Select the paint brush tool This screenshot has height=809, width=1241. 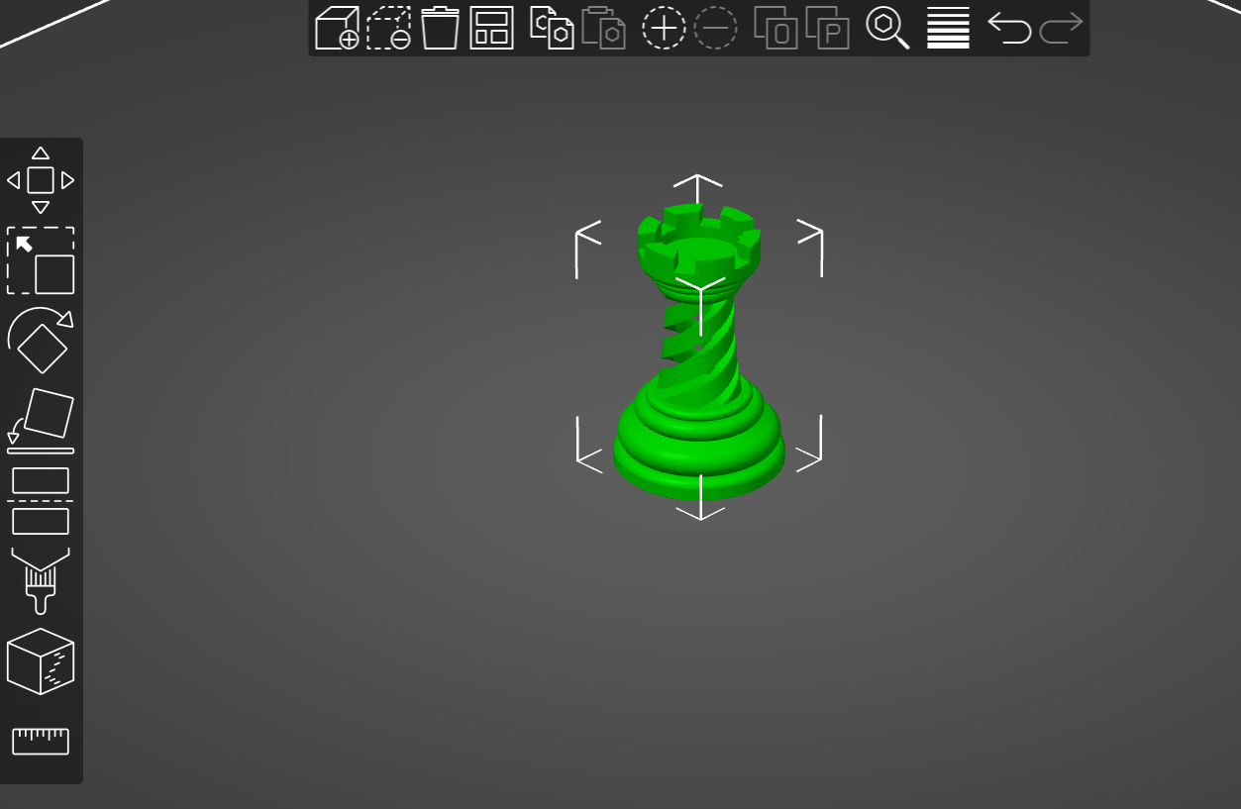coord(40,580)
